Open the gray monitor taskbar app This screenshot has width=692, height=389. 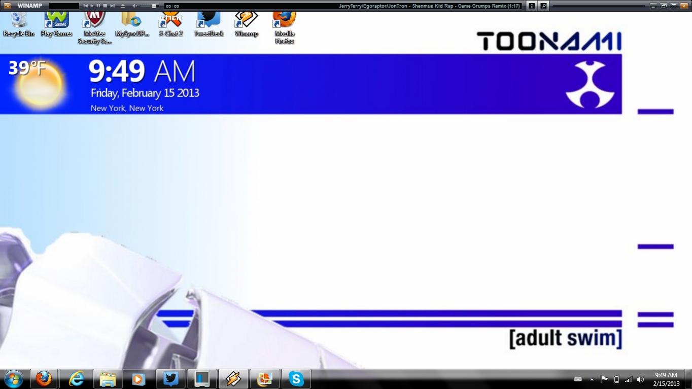coord(202,379)
